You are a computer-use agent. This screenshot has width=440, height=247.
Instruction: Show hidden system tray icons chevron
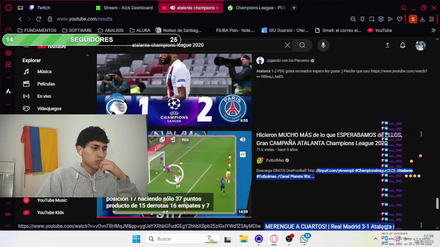tap(375, 239)
